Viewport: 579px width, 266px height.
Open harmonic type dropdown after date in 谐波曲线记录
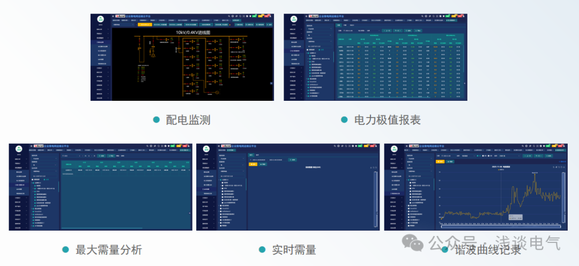[468, 156]
